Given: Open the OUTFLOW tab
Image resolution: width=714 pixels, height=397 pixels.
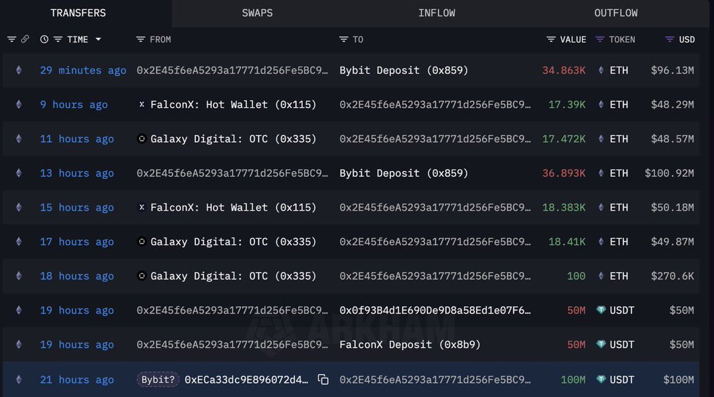Looking at the screenshot, I should point(616,12).
